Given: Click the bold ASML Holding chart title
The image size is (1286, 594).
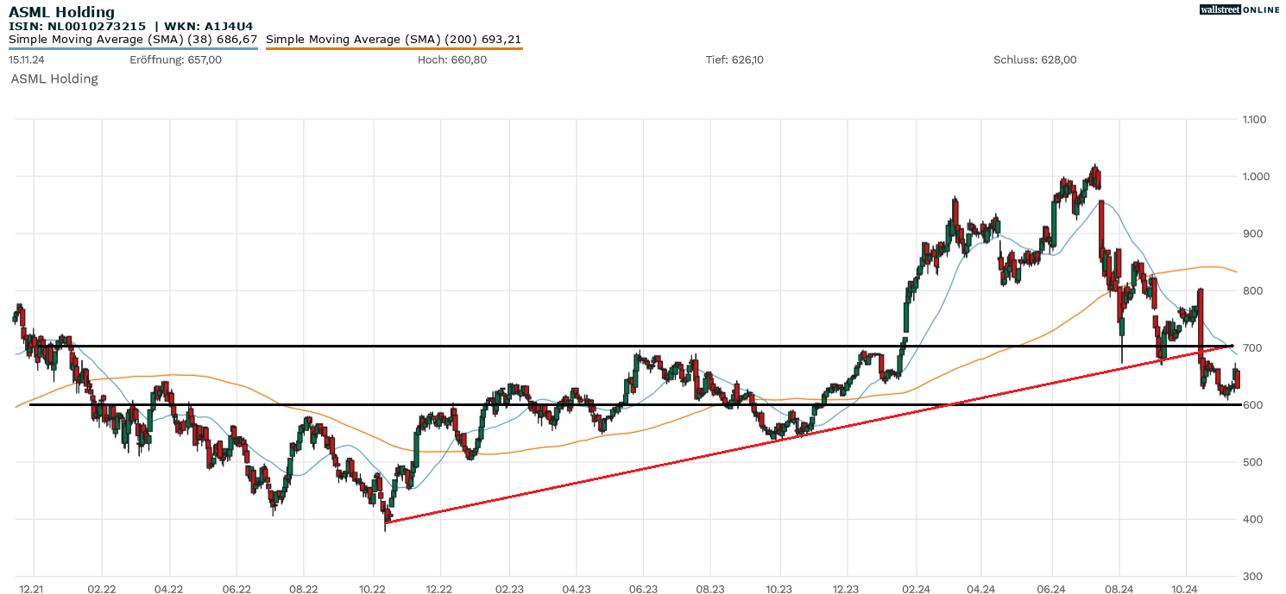Looking at the screenshot, I should point(61,12).
